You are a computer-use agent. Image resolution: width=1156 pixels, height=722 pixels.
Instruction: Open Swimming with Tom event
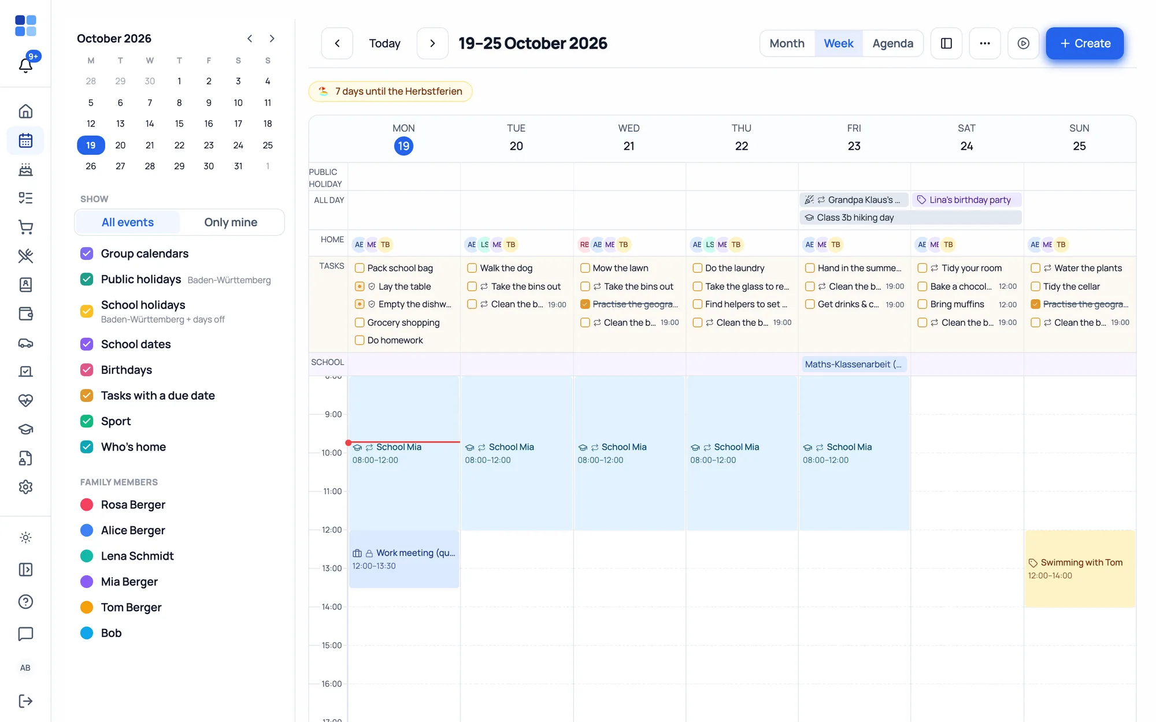[x=1079, y=568]
